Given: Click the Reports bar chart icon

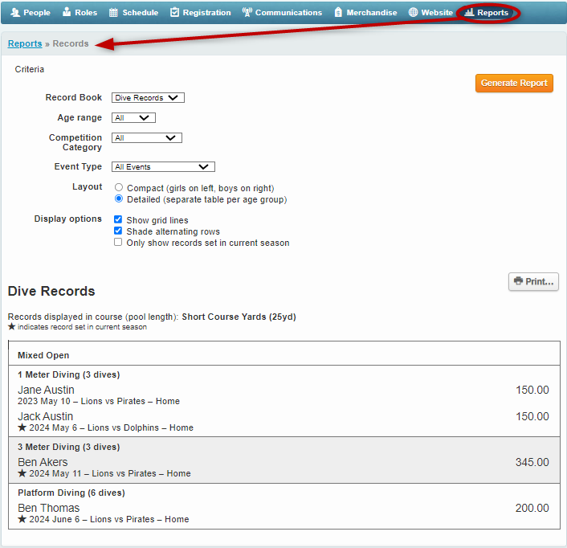Looking at the screenshot, I should pyautogui.click(x=469, y=13).
